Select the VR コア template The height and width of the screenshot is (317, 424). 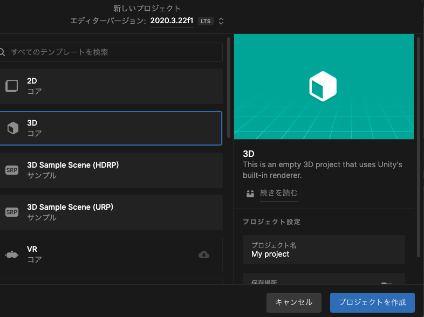111,254
